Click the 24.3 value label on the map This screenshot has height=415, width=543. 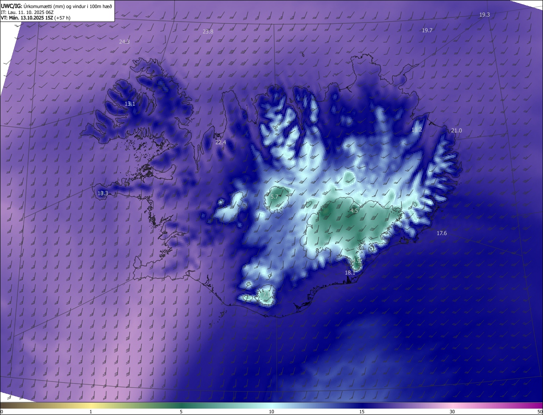tap(124, 42)
